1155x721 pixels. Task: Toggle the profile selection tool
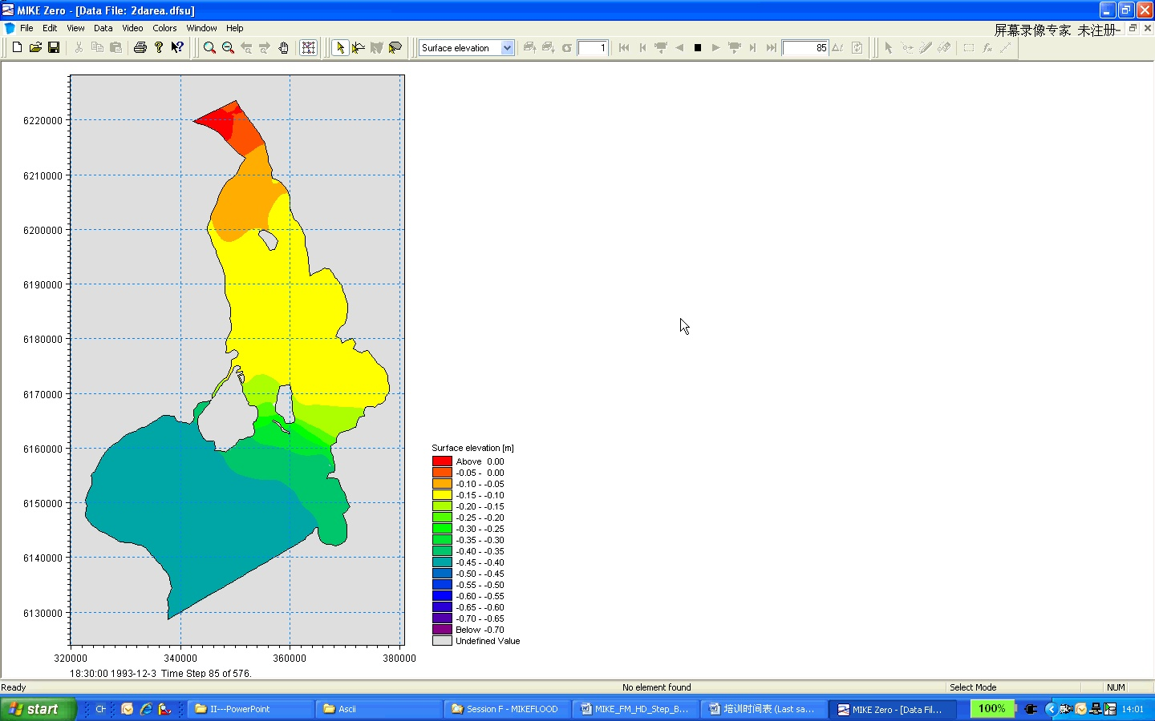pos(359,48)
